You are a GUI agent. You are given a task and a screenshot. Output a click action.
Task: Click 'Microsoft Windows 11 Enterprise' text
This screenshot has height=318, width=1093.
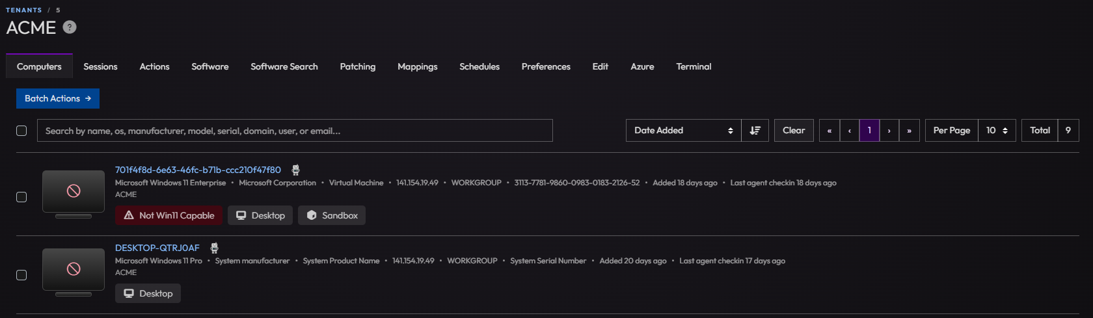click(x=170, y=183)
